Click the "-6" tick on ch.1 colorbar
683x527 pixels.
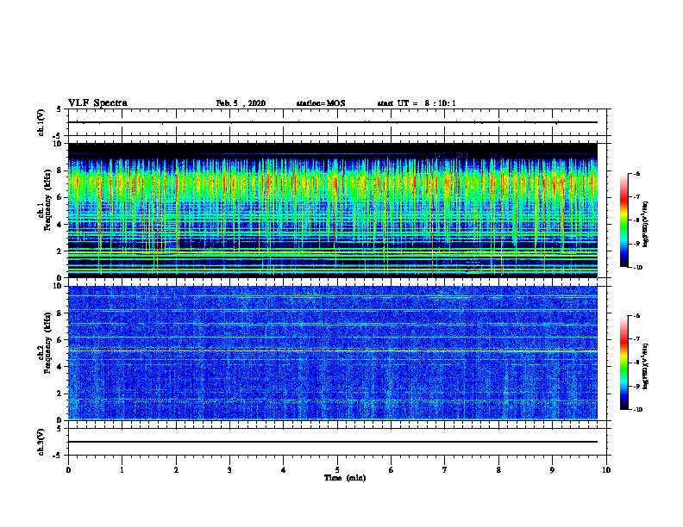636,174
